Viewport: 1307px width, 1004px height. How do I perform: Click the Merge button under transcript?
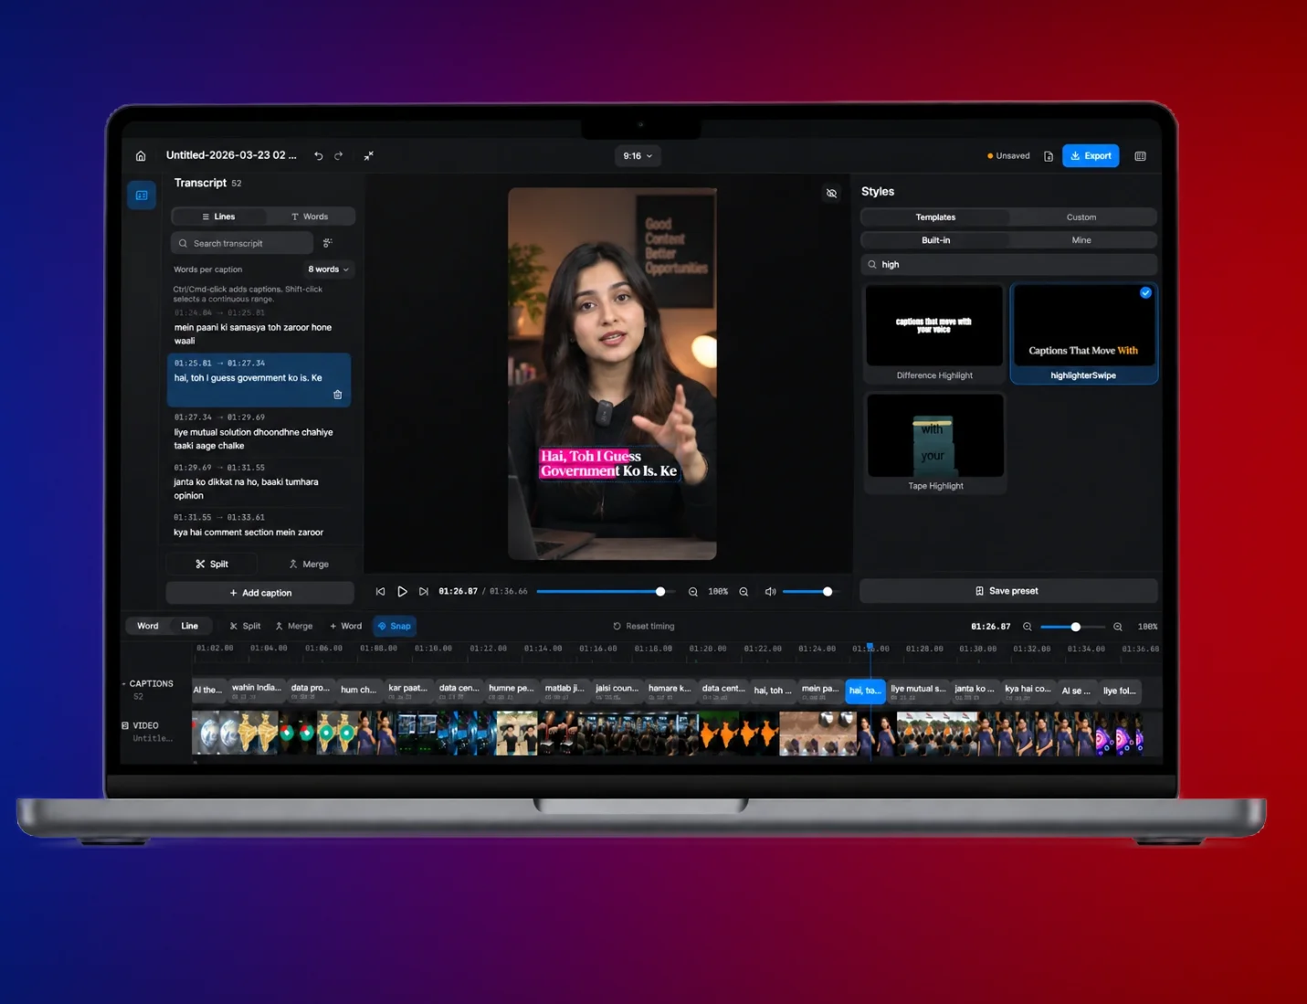(309, 565)
